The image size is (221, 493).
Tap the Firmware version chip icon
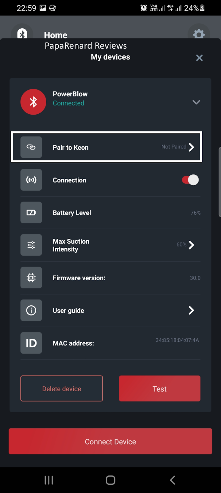click(x=31, y=278)
